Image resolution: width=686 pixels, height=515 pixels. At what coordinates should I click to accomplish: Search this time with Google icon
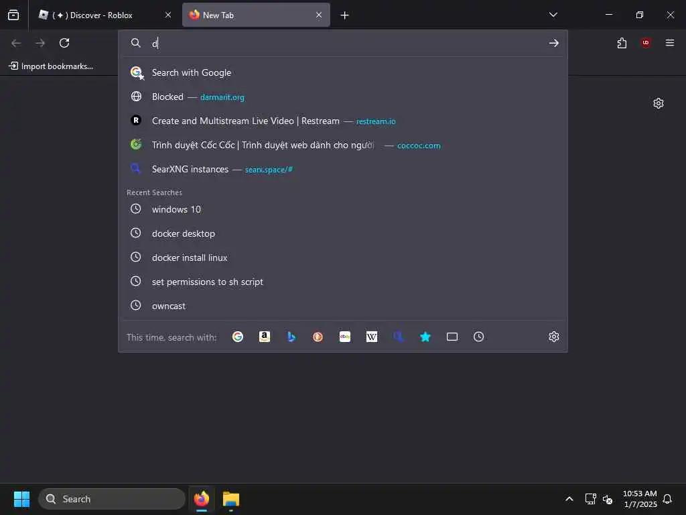[238, 337]
